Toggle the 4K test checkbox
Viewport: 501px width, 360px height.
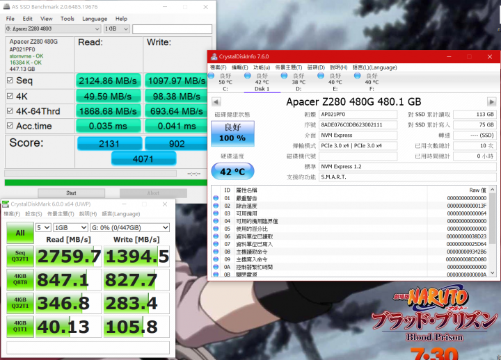pyautogui.click(x=10, y=96)
